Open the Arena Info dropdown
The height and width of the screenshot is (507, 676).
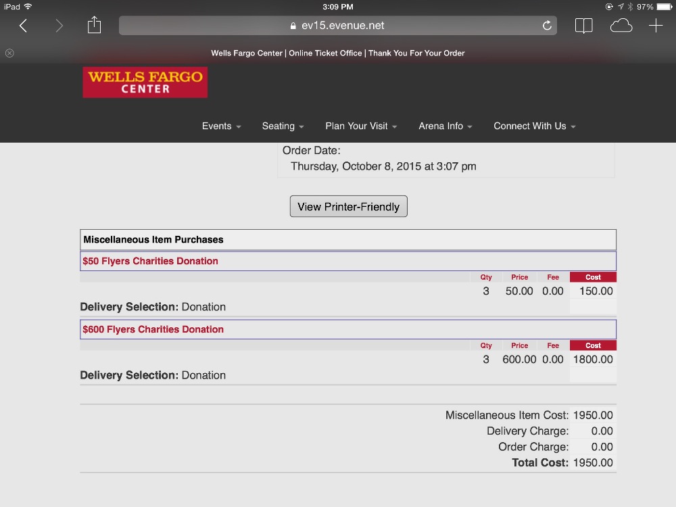(x=445, y=126)
